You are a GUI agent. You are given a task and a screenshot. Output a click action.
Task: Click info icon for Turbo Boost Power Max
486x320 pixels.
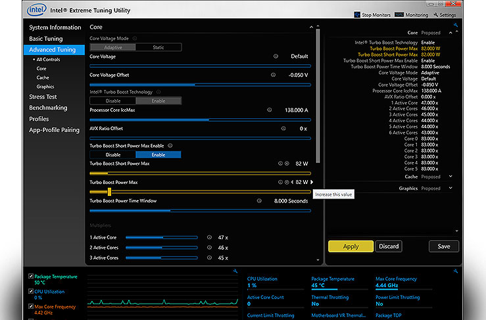pos(280,182)
